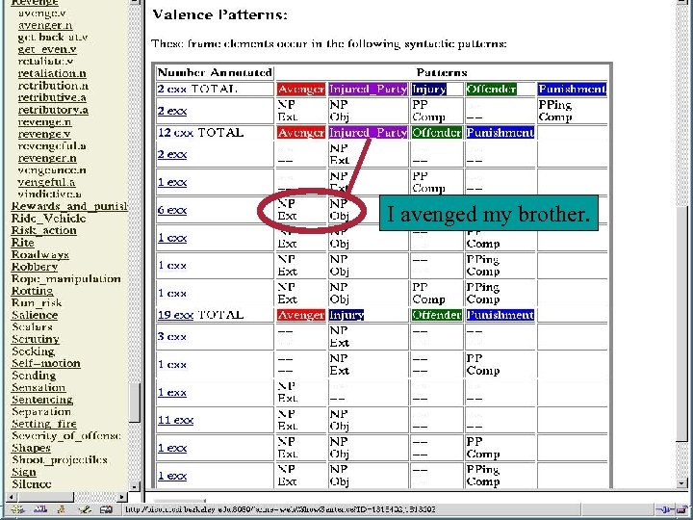Viewport: 693px width, 520px height.
Task: Click left pane horizontal scroll-right arrow
Action: (x=123, y=497)
